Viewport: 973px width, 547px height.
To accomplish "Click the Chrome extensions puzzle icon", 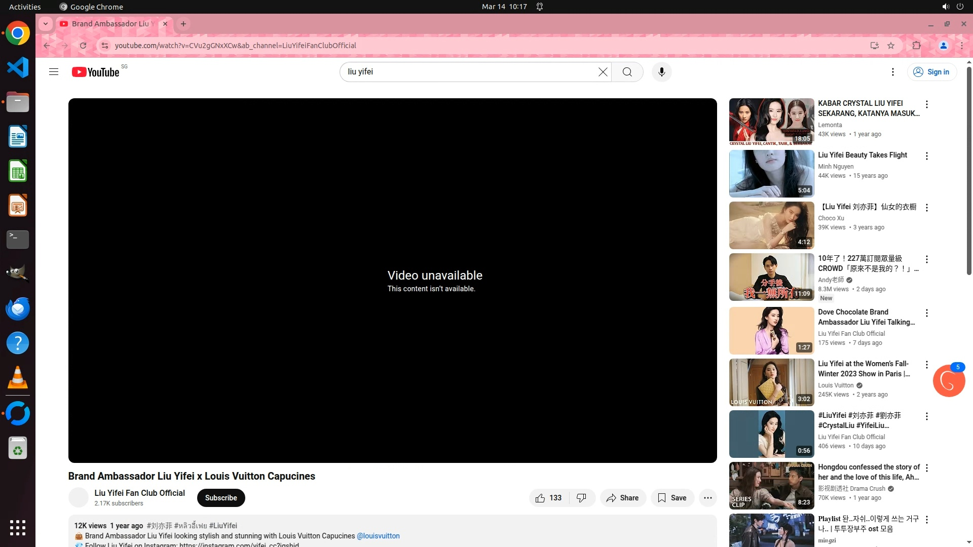I will pos(916,46).
